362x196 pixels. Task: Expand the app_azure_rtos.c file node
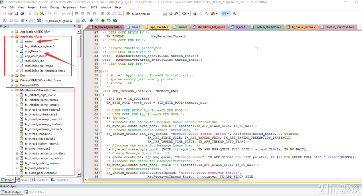(x=17, y=56)
